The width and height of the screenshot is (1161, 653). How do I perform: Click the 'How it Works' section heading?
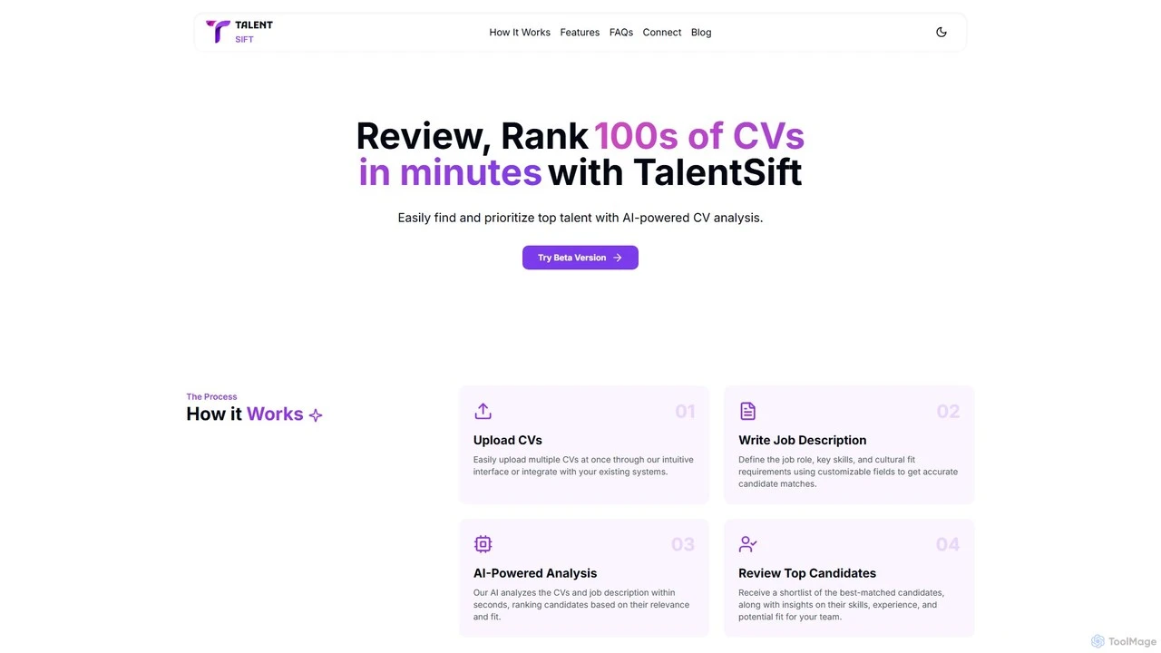click(x=245, y=414)
